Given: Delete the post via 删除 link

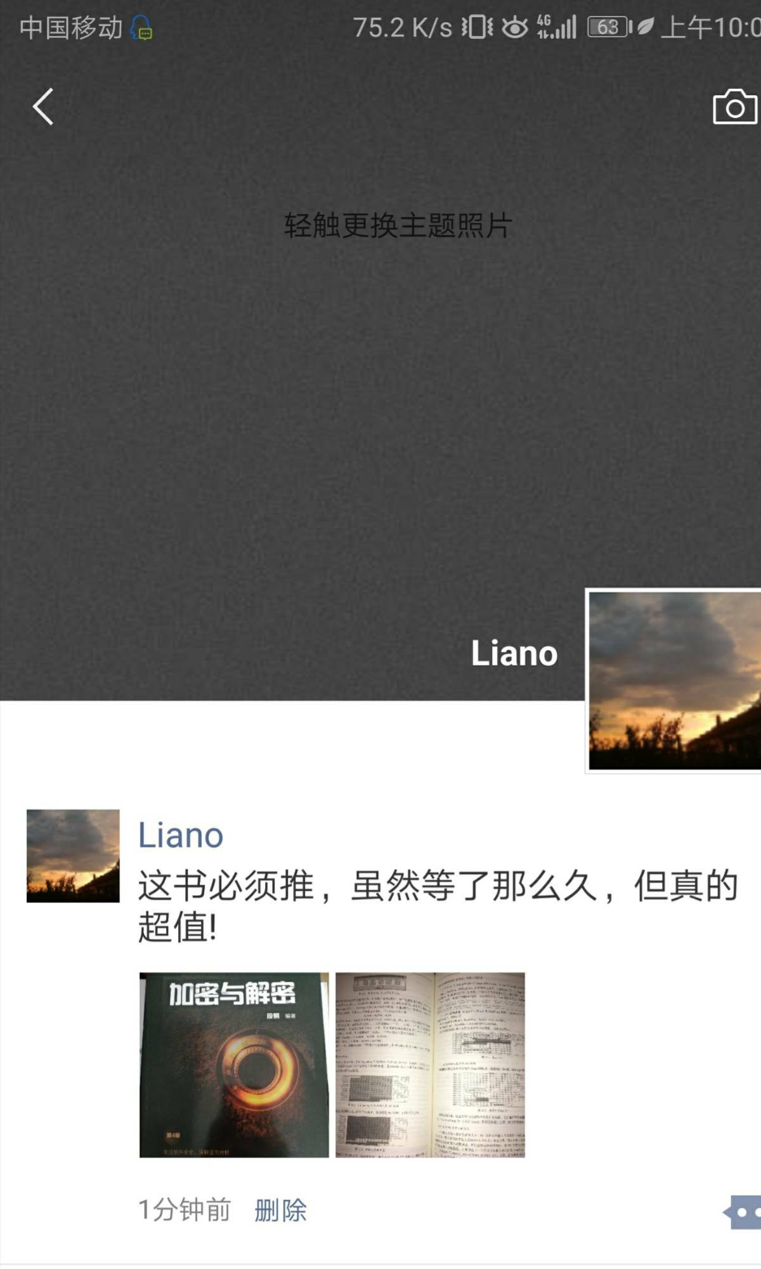Looking at the screenshot, I should (280, 1210).
